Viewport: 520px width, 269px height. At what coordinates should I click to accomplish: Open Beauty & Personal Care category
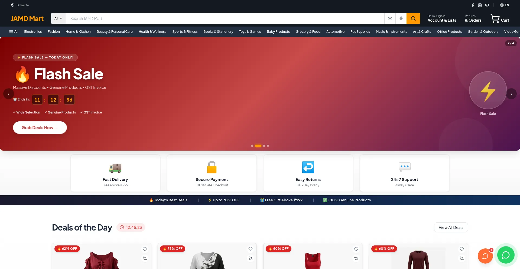tap(115, 32)
